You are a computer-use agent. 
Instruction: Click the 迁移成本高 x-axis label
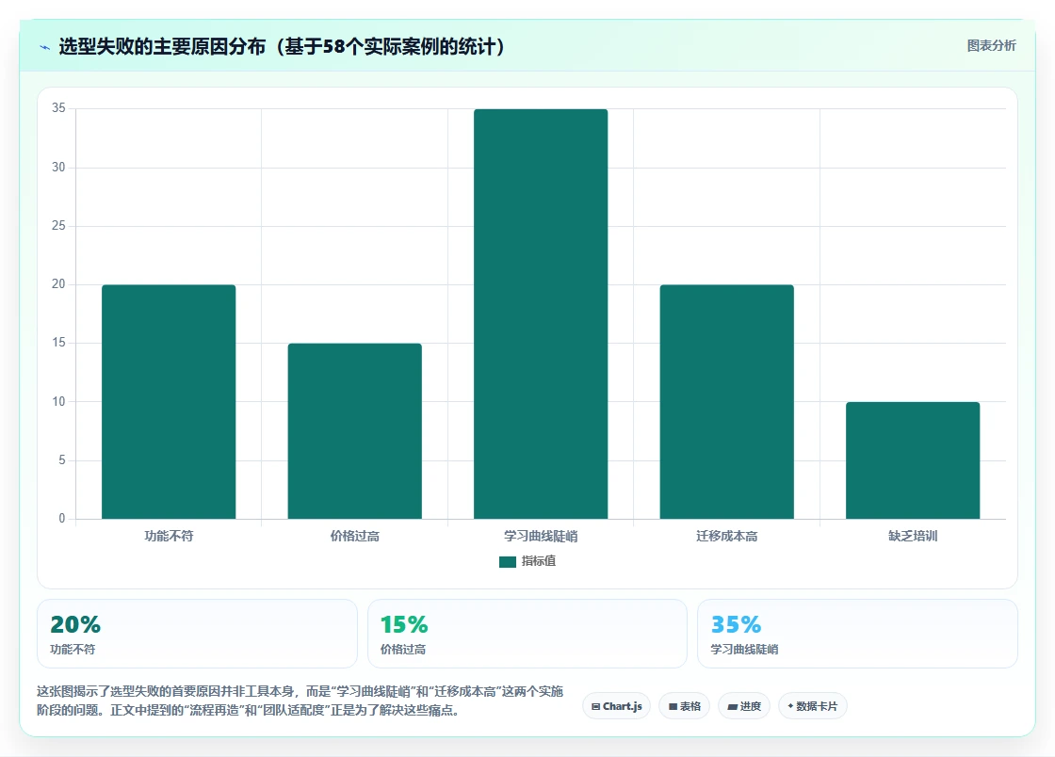click(x=726, y=536)
